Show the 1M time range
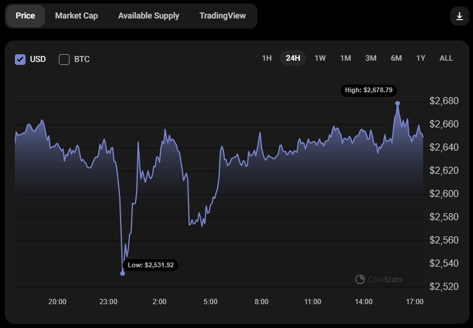Screen dimensions: 473x328 [345, 58]
